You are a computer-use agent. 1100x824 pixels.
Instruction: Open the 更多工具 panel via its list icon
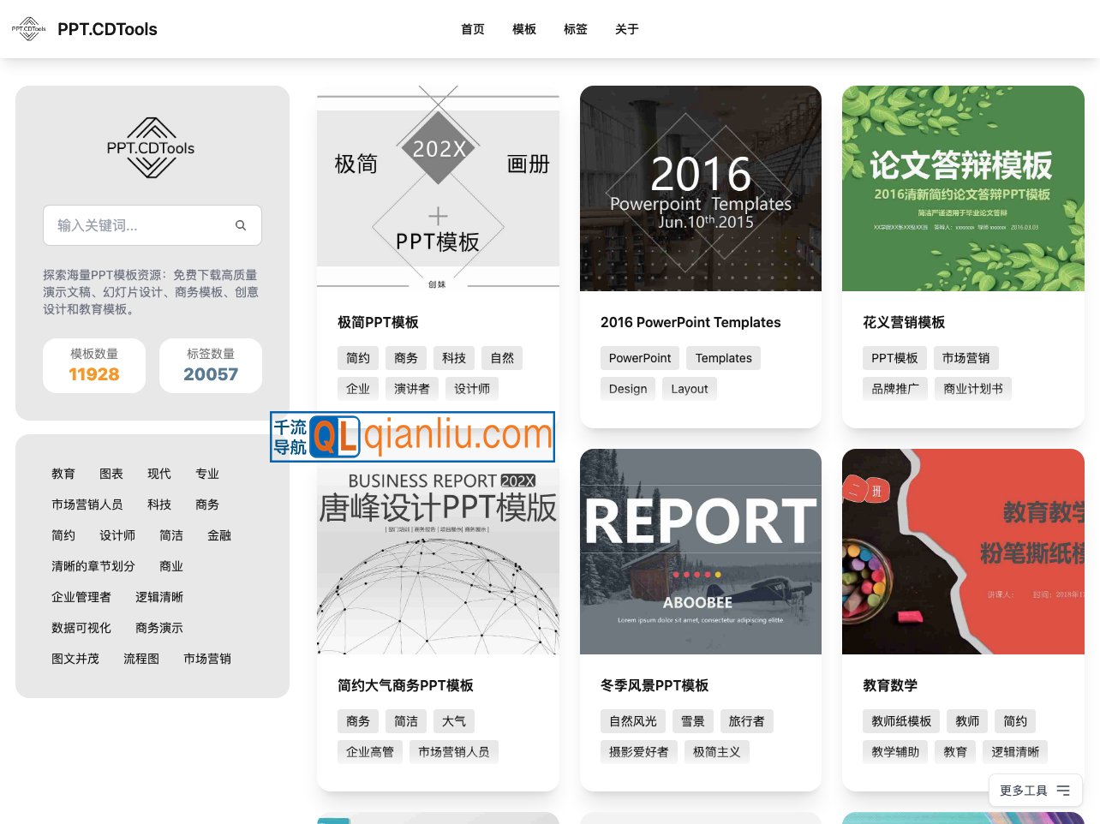[x=1062, y=791]
